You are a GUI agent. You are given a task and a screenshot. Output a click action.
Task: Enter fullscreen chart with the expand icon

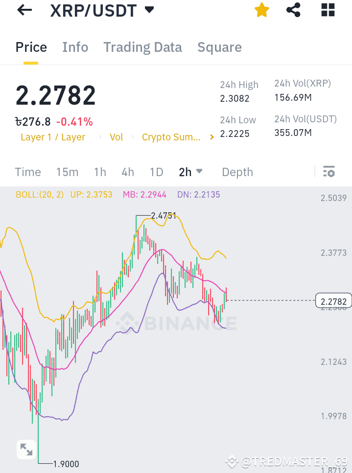coord(26,449)
